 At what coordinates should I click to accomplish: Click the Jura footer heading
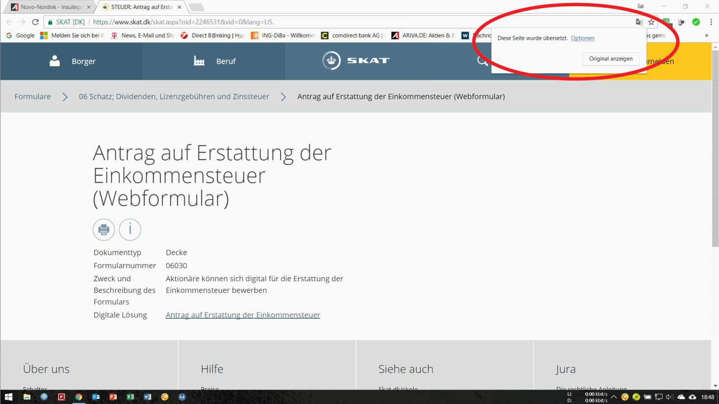click(566, 369)
